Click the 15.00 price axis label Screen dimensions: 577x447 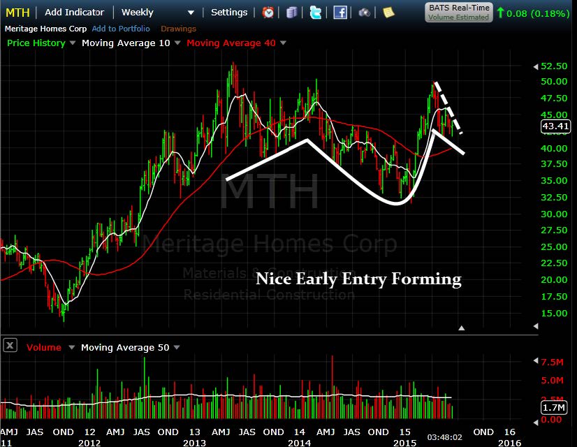click(x=554, y=313)
